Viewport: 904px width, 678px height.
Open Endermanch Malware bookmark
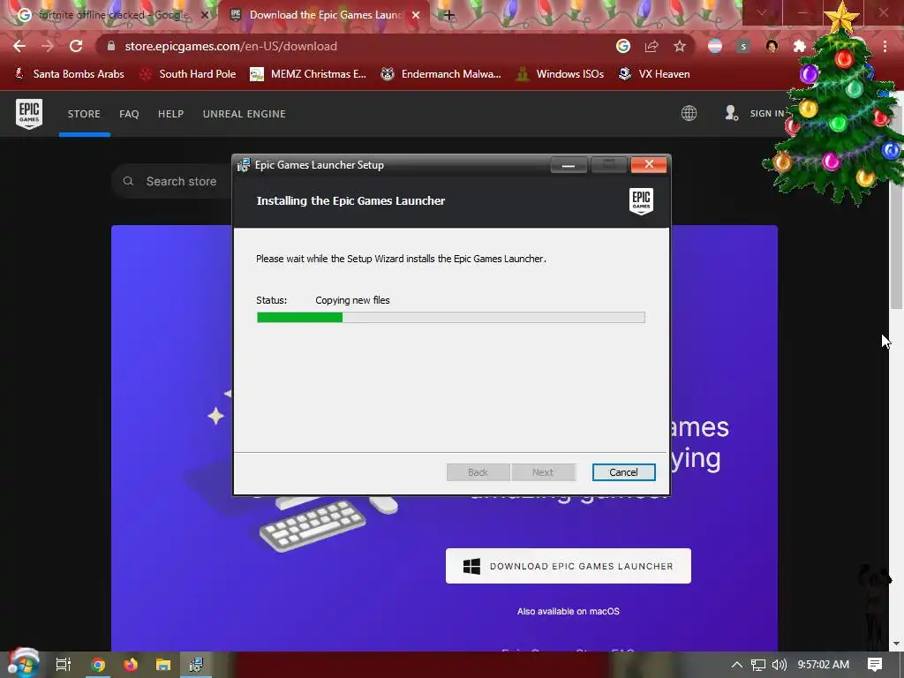point(441,74)
